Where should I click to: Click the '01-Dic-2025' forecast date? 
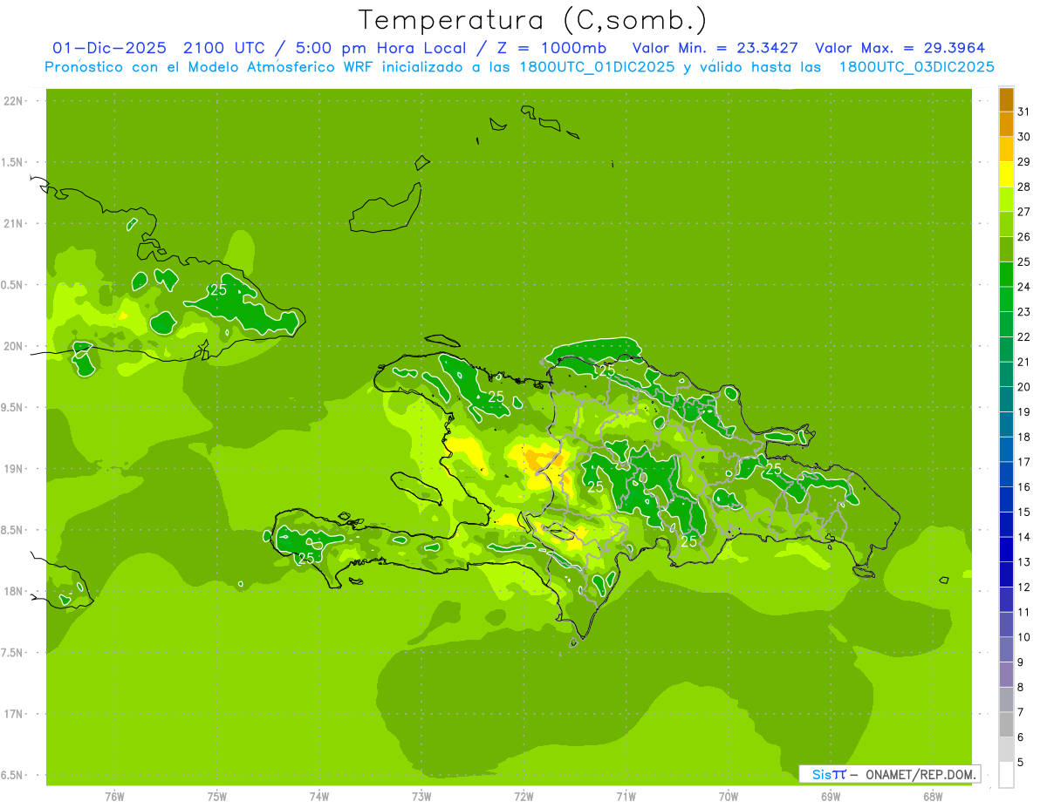point(109,48)
